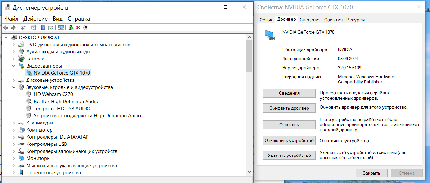Click the Обновить драйвер button
Viewport: 430px width, 183px height.
[289, 108]
